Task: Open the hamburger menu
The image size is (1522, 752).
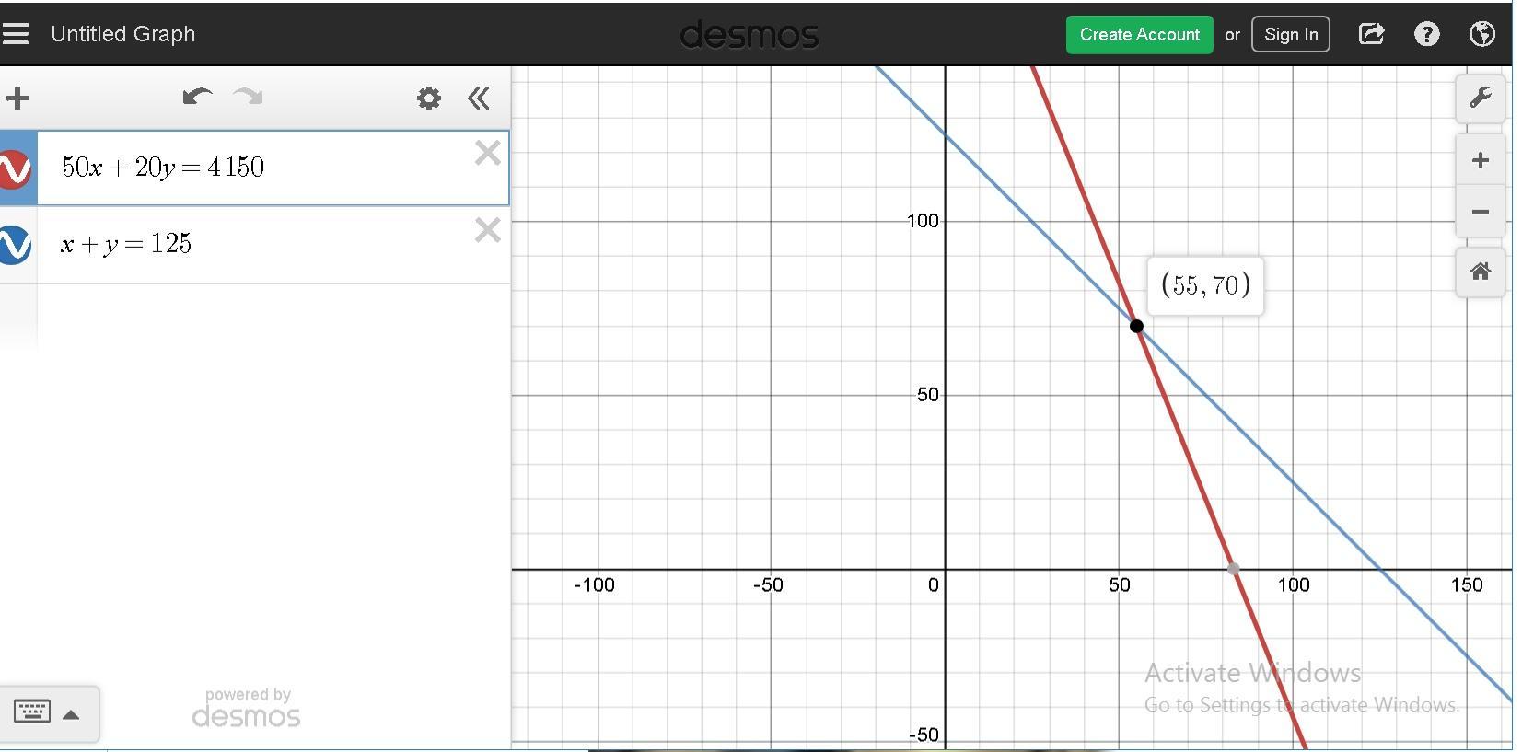Action: (16, 34)
